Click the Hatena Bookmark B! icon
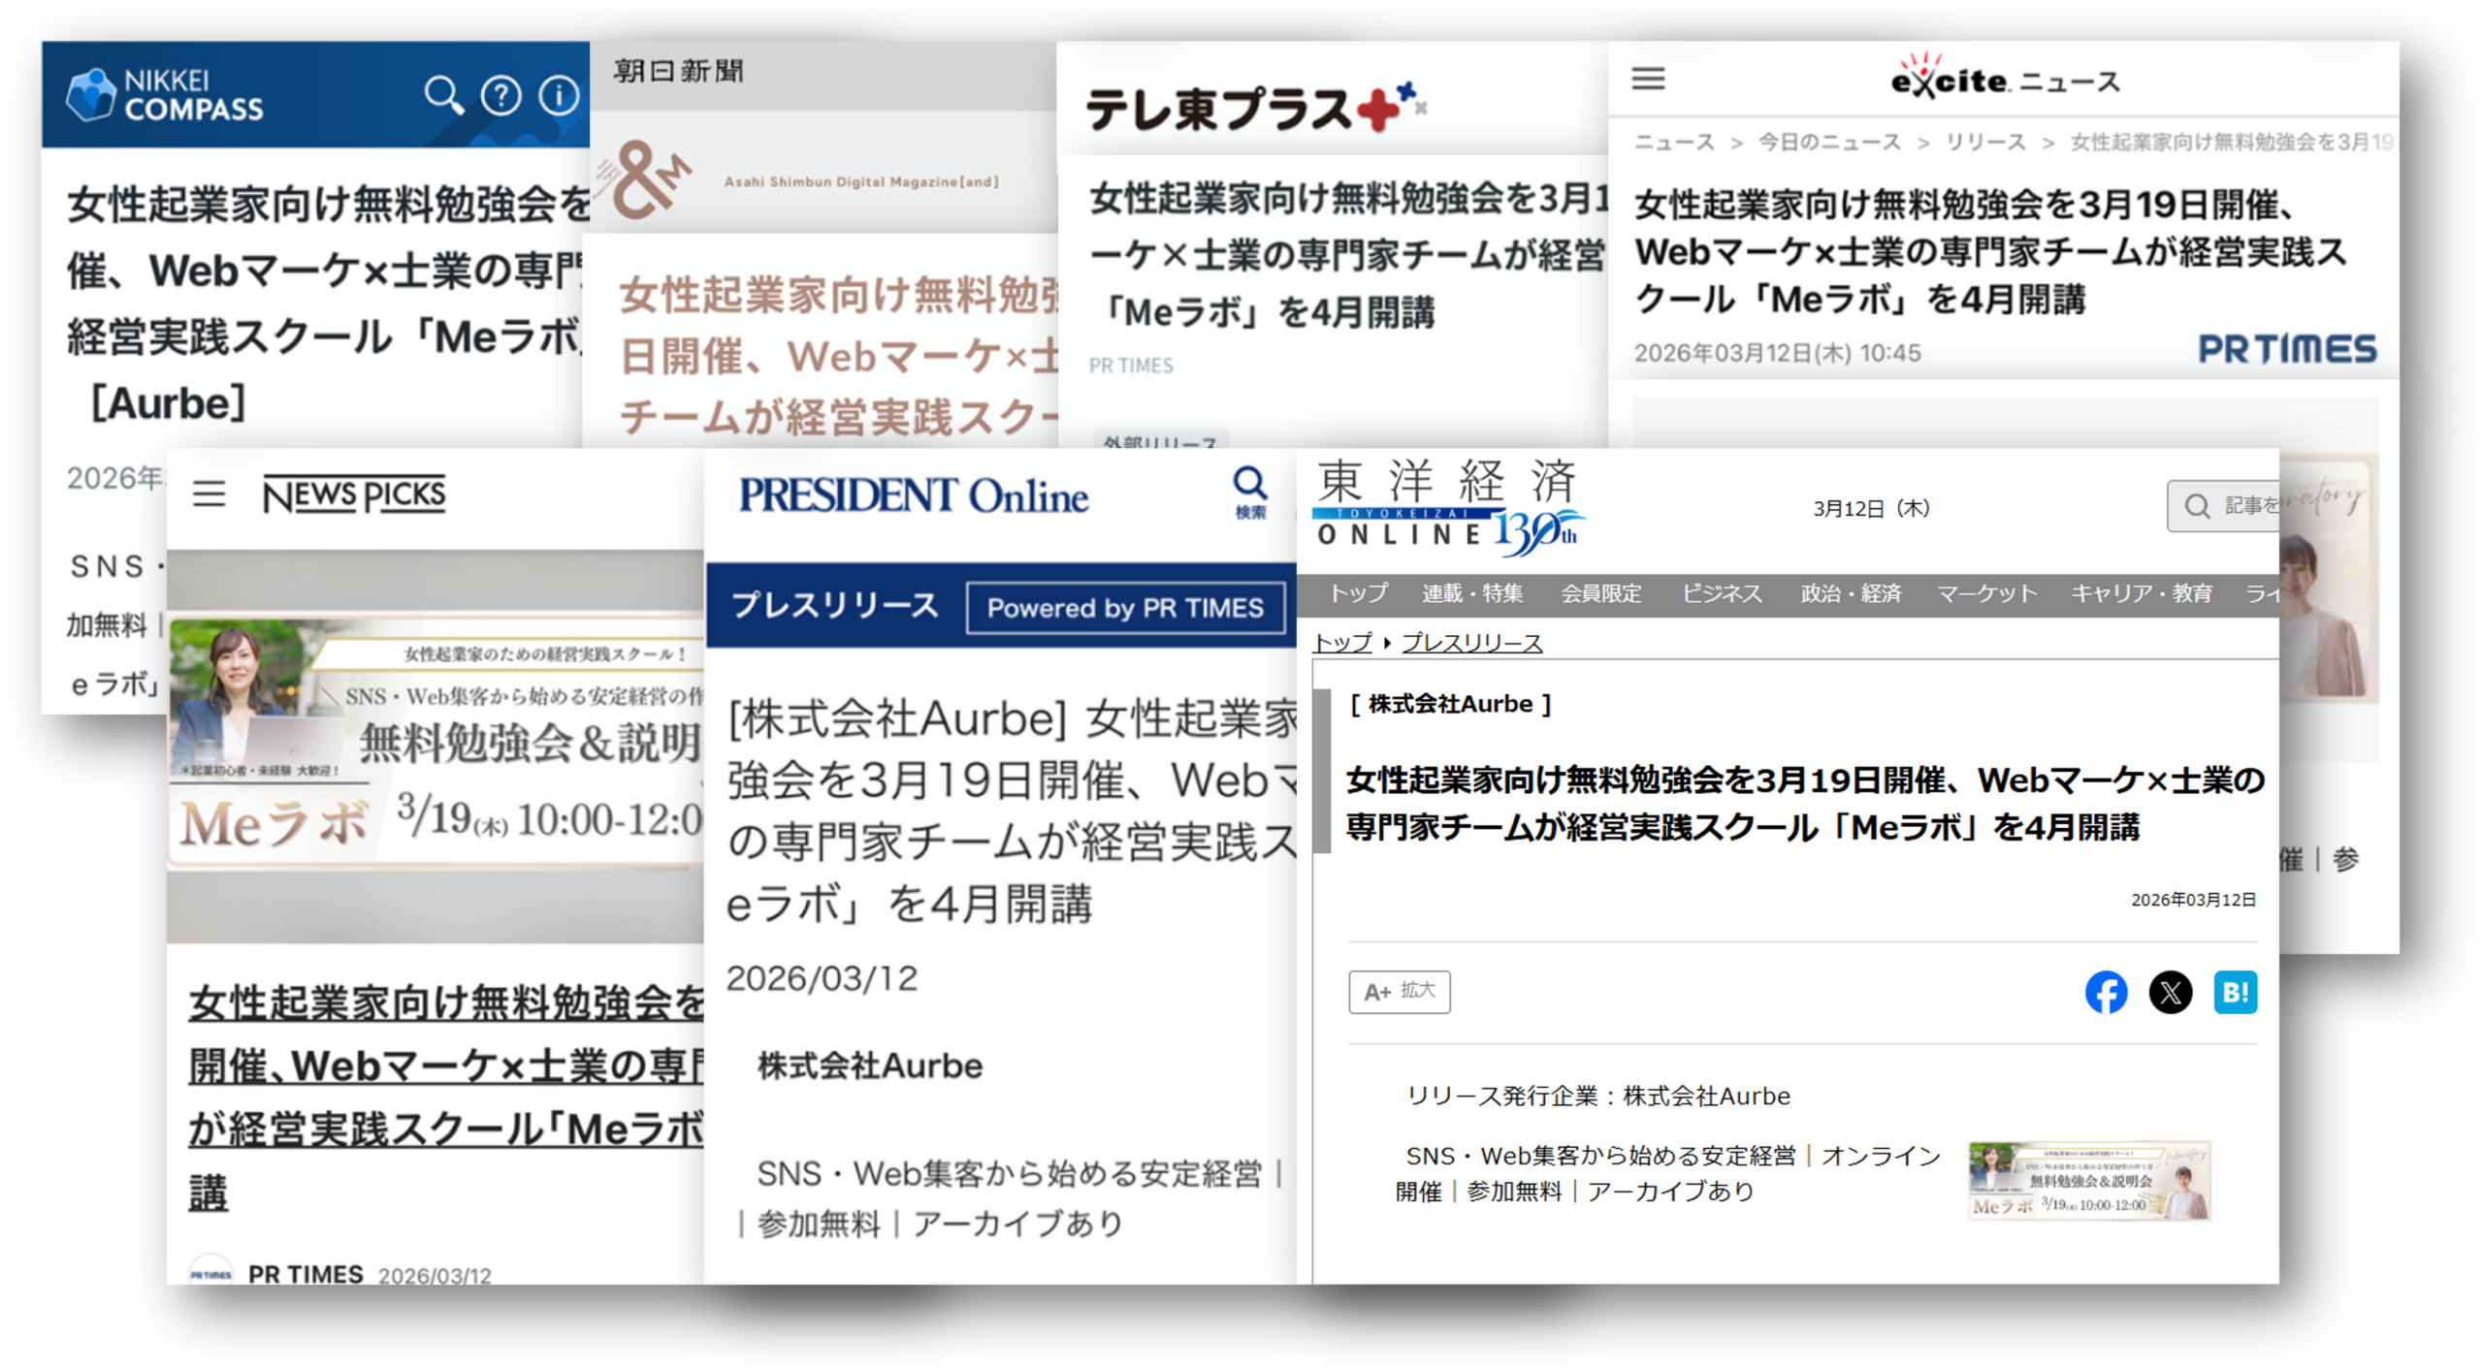 [x=2235, y=993]
